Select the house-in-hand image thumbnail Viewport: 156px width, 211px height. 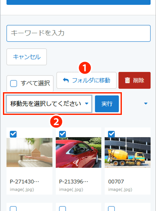pyautogui.click(x=30, y=153)
